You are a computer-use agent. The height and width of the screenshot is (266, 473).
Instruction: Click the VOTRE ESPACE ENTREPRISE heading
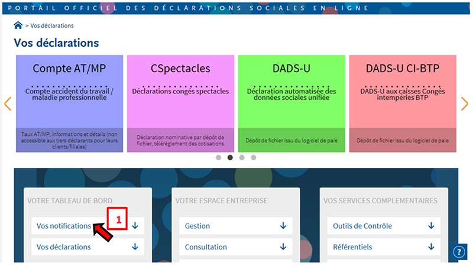click(x=221, y=200)
